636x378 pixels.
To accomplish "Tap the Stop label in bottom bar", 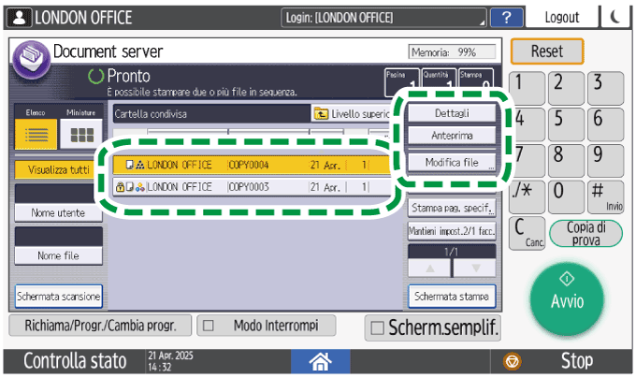I will [x=577, y=360].
